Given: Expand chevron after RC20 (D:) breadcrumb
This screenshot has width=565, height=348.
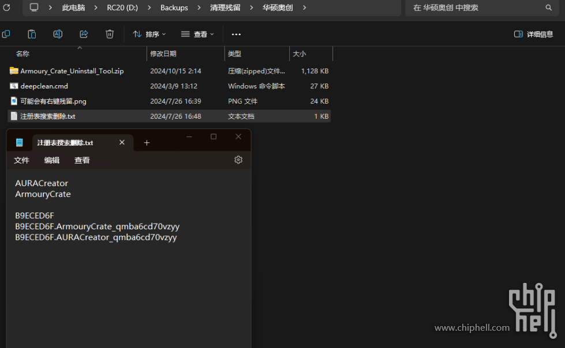Looking at the screenshot, I should [x=149, y=7].
